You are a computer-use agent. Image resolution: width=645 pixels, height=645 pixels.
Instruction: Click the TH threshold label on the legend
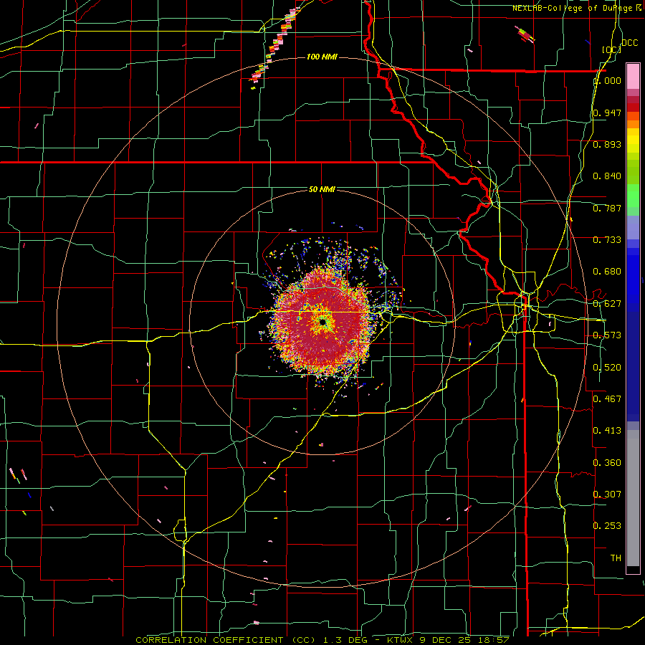click(616, 558)
